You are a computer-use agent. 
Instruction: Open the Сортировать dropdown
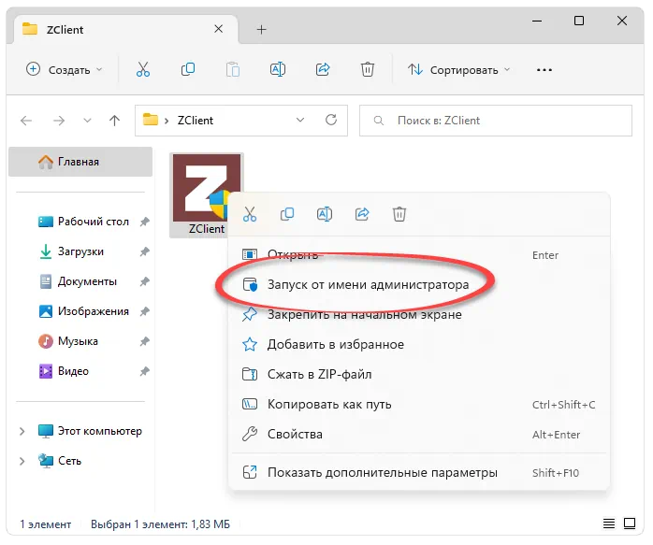pyautogui.click(x=458, y=69)
